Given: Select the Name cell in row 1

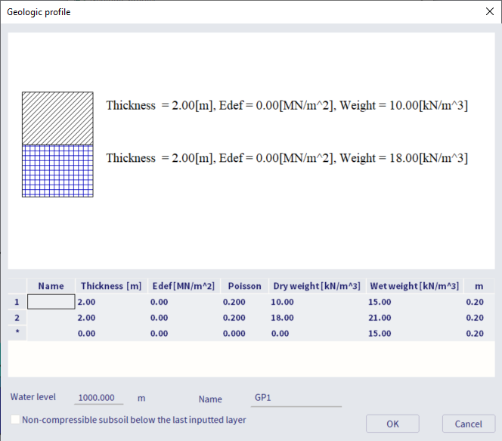Looking at the screenshot, I should (x=51, y=302).
